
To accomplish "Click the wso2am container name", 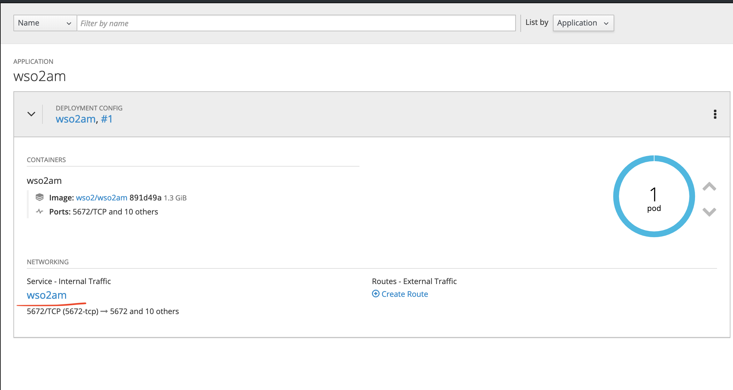I will tap(44, 181).
